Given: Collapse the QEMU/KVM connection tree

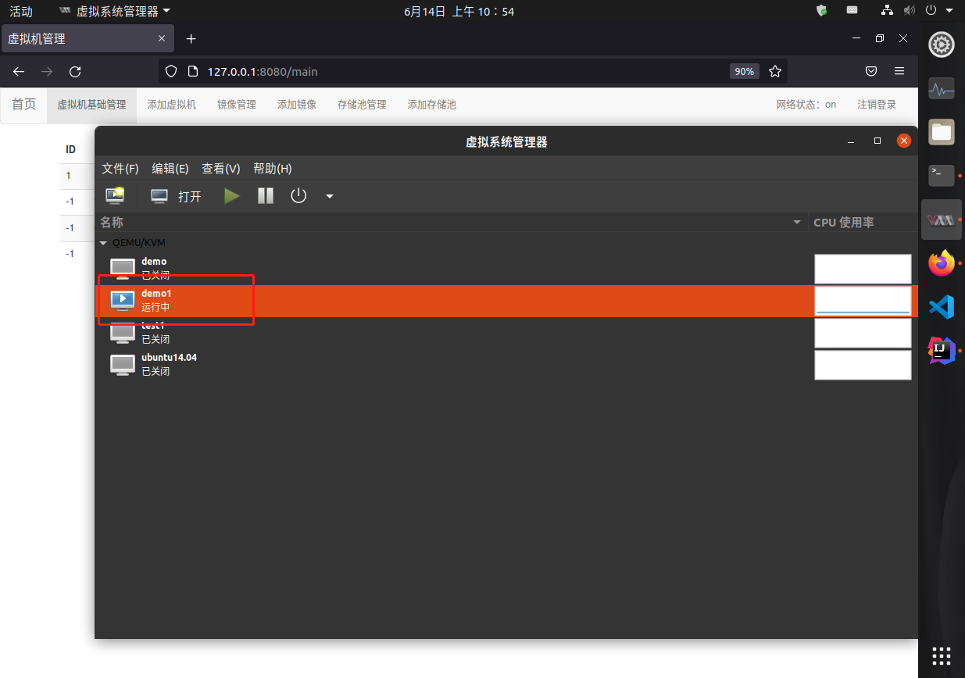Looking at the screenshot, I should [103, 243].
